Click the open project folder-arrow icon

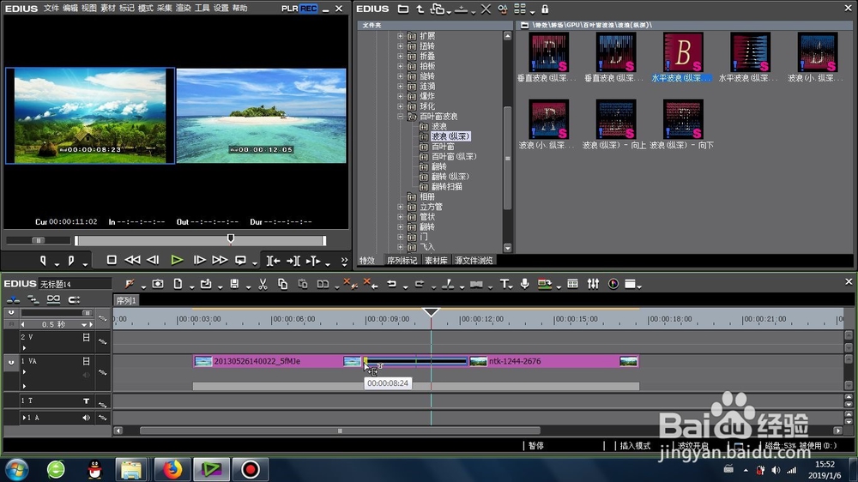206,284
